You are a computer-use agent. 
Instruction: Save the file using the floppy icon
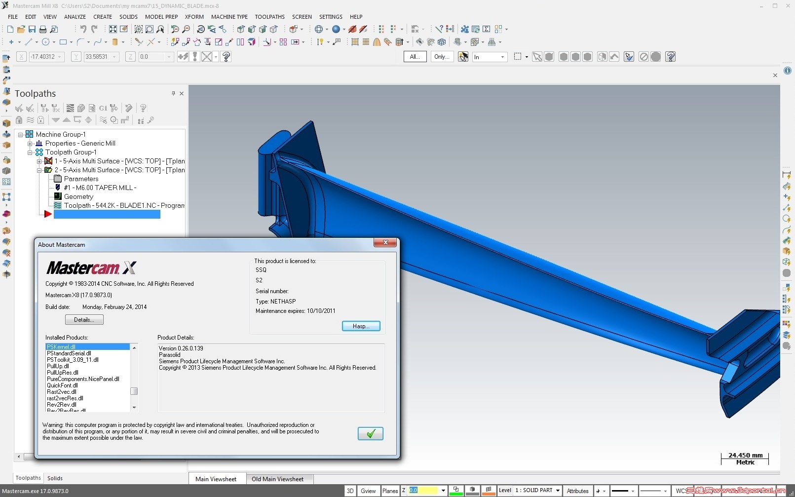[32, 29]
